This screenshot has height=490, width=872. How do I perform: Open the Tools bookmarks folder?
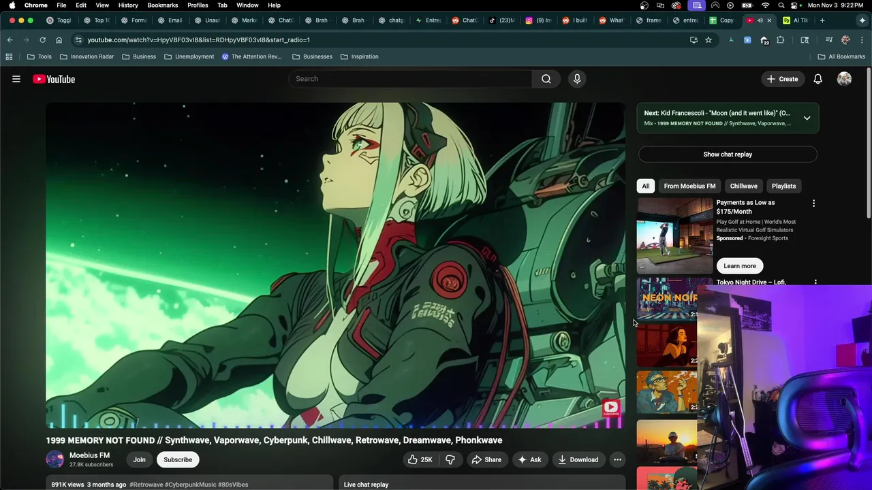pos(39,56)
